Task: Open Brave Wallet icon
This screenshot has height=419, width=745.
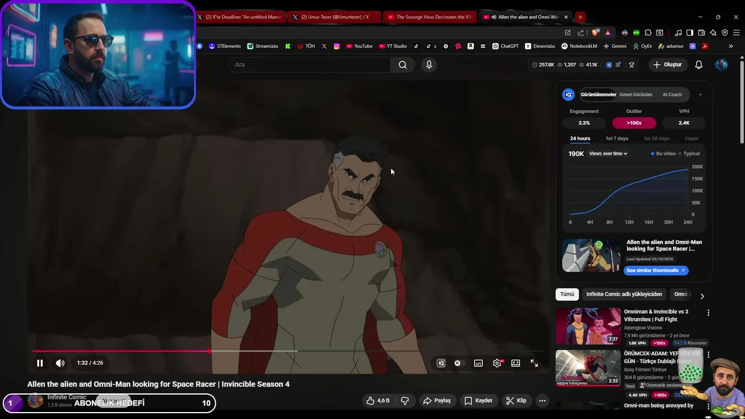Action: tap(701, 33)
